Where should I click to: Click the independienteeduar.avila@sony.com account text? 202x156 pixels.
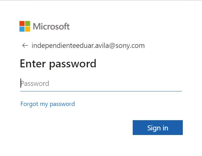pos(88,46)
